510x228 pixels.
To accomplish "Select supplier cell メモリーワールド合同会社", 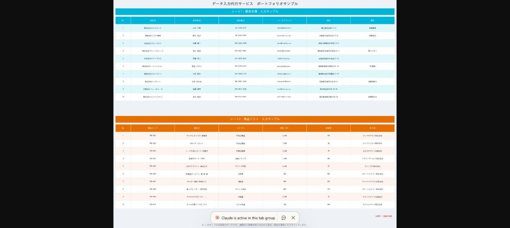I will 372,159.
